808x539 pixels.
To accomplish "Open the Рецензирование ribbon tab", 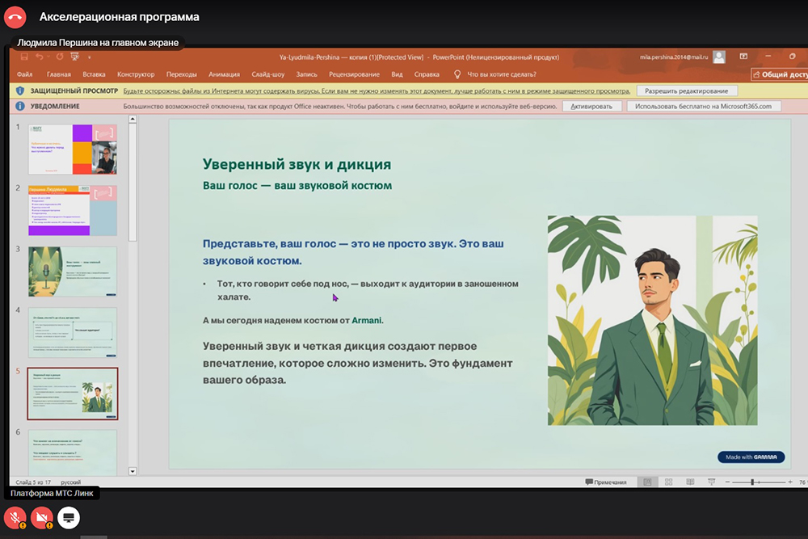I will pos(354,74).
